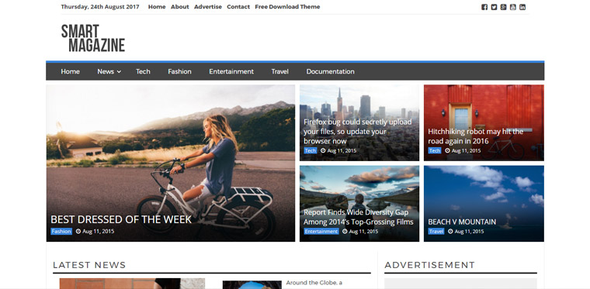Open the Travel navigation item
The image size is (590, 289).
pos(280,71)
